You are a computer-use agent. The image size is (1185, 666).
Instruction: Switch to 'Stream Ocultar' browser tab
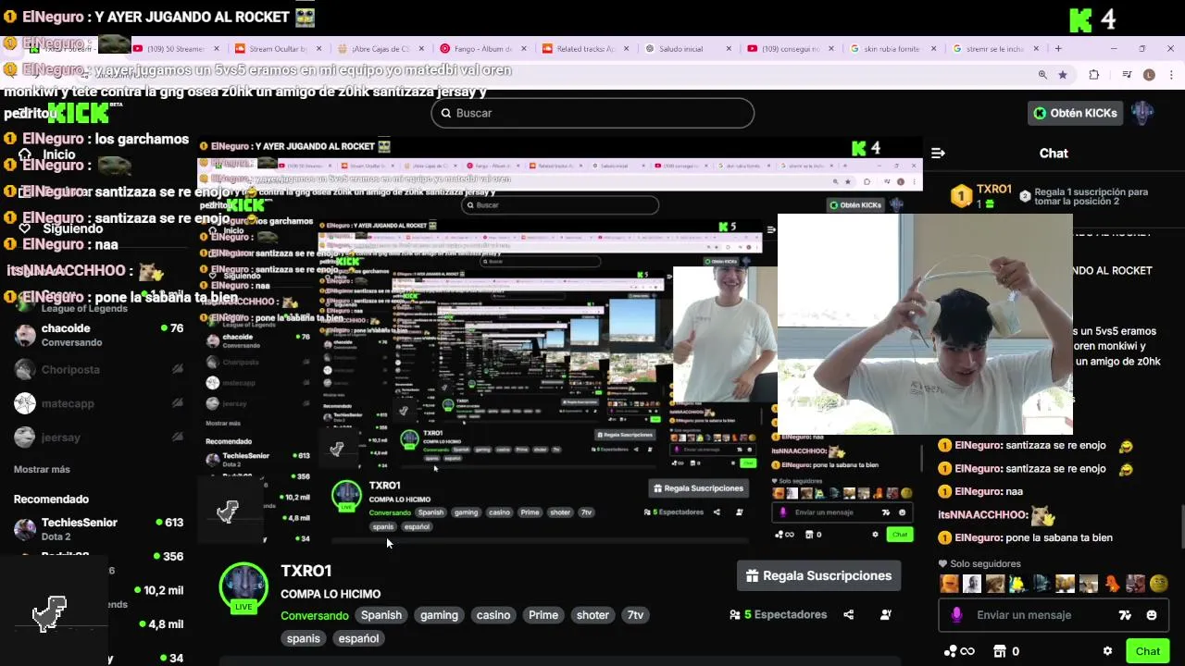pyautogui.click(x=278, y=49)
